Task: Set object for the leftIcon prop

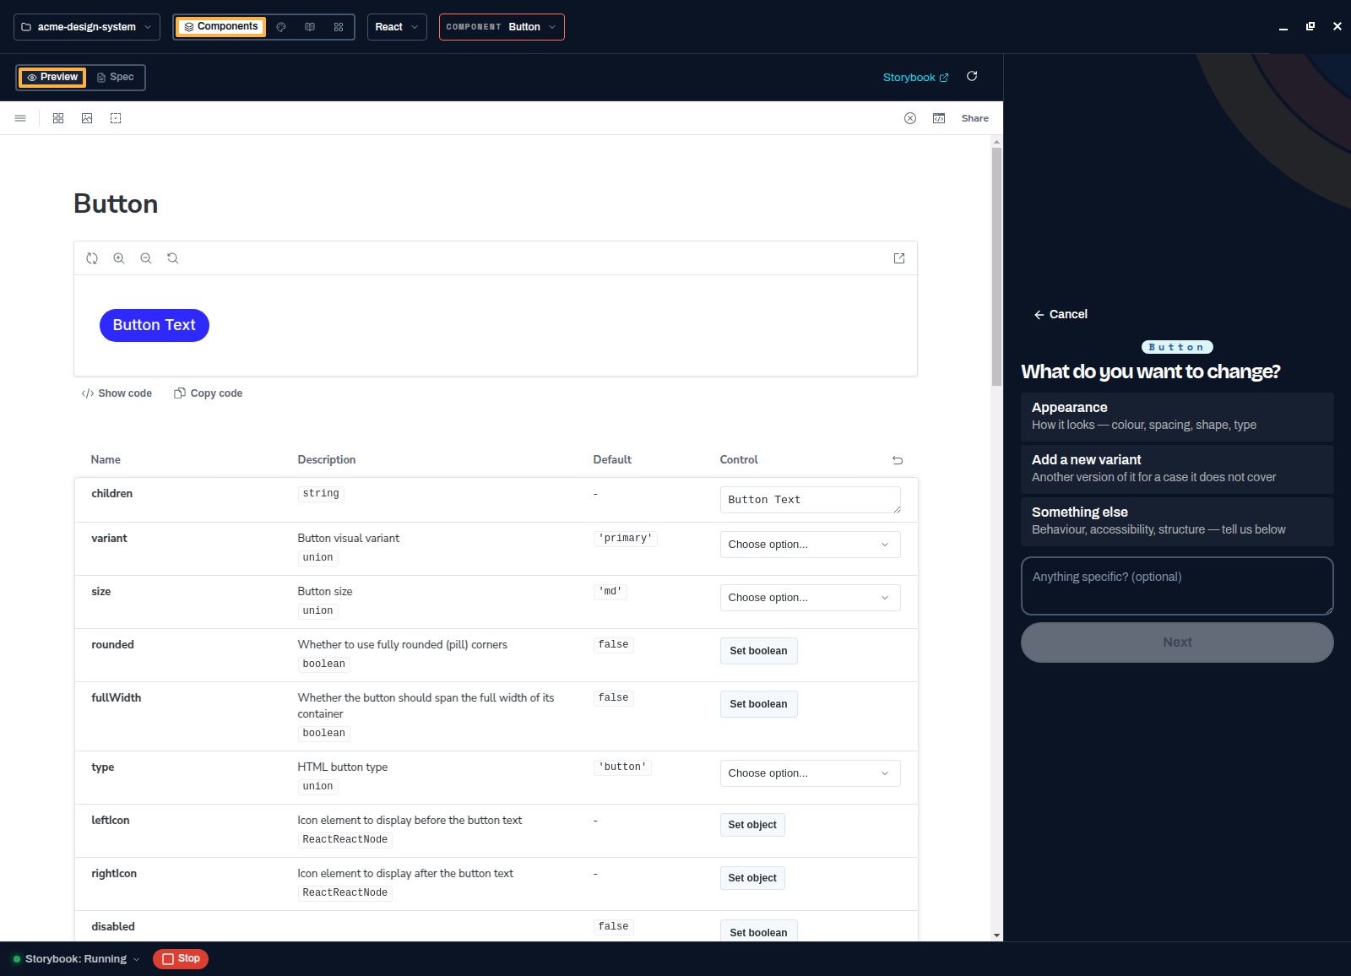Action: (752, 825)
